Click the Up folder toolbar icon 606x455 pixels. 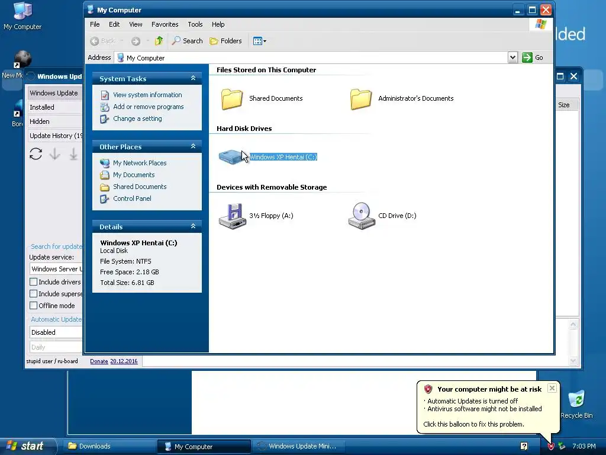pos(159,41)
